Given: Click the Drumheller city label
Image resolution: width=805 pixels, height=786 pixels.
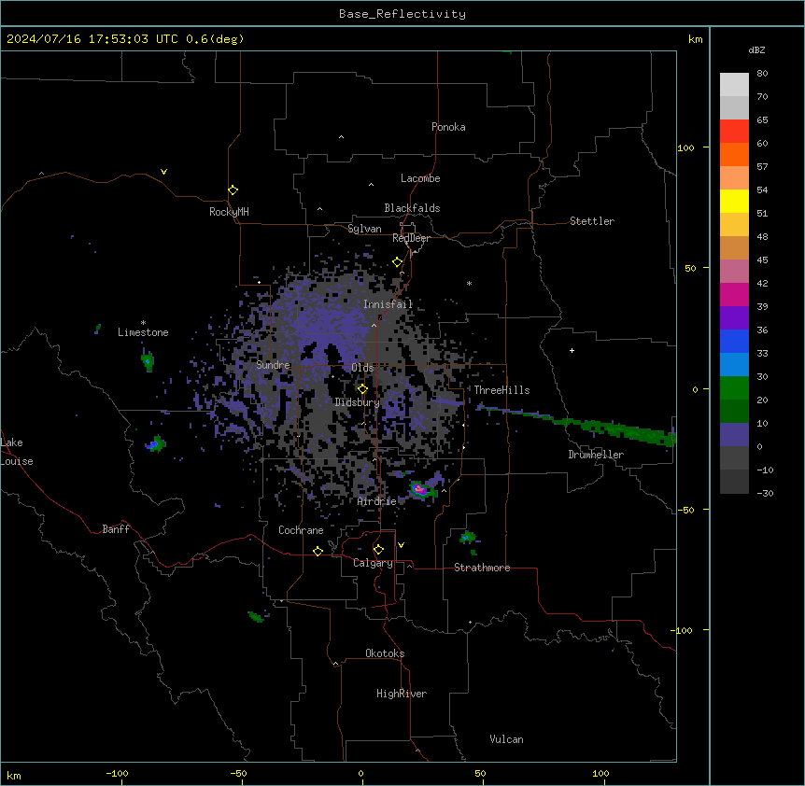Looking at the screenshot, I should pyautogui.click(x=596, y=455).
